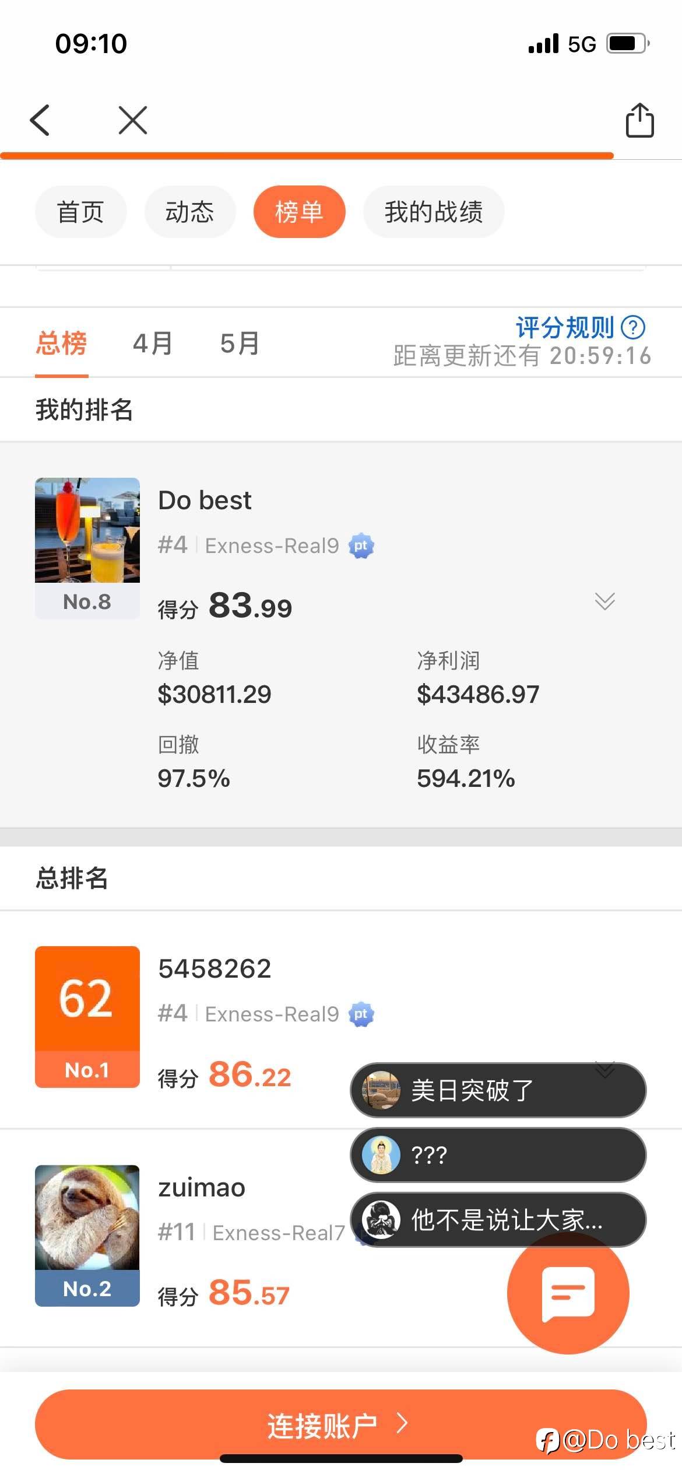The height and width of the screenshot is (1477, 682).
Task: Select 4月 leaderboard
Action: click(x=153, y=343)
